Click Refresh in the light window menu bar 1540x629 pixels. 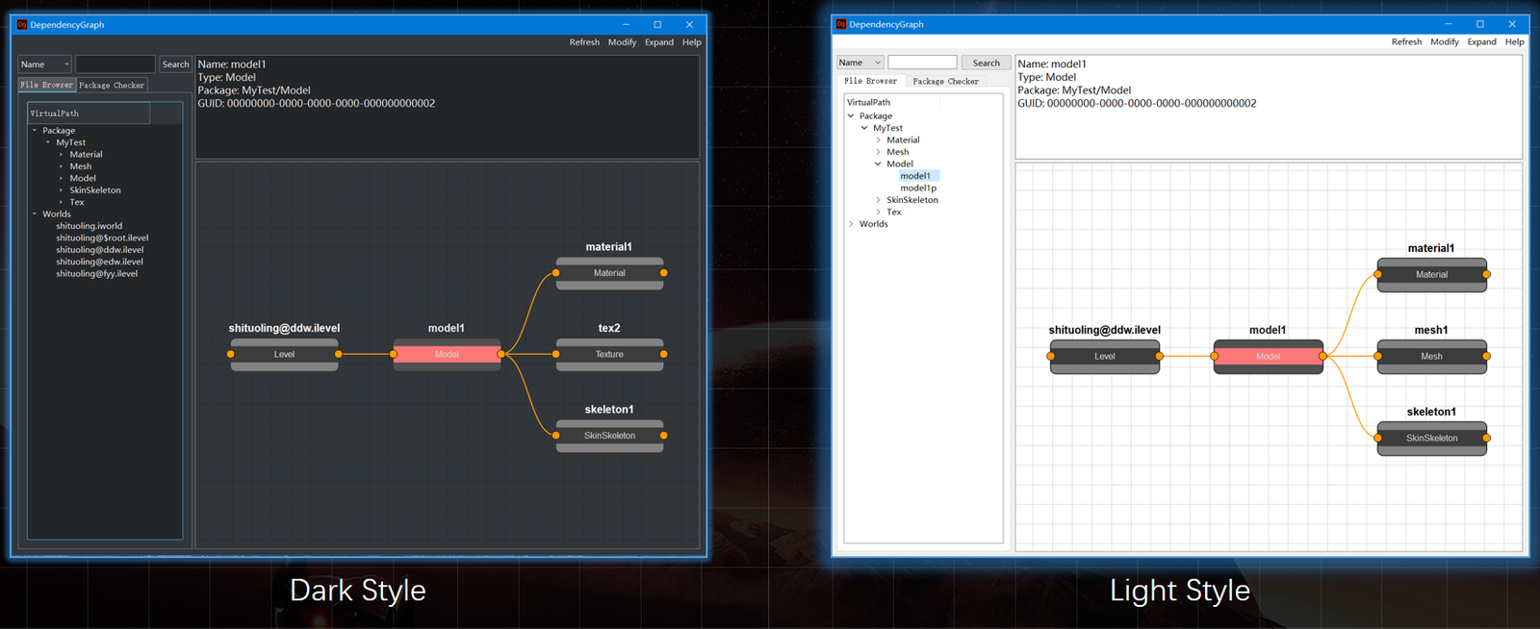(x=1406, y=42)
